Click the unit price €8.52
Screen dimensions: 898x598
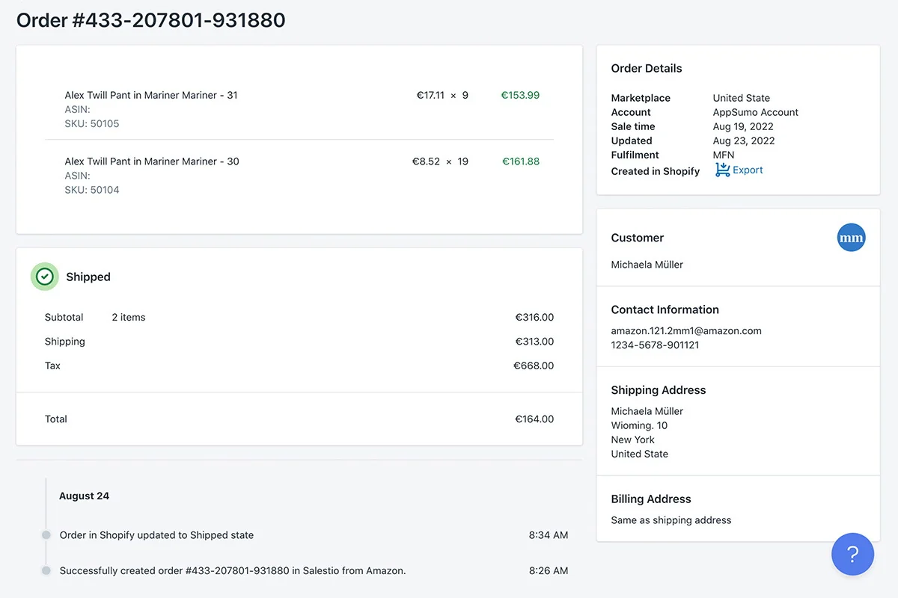coord(426,161)
